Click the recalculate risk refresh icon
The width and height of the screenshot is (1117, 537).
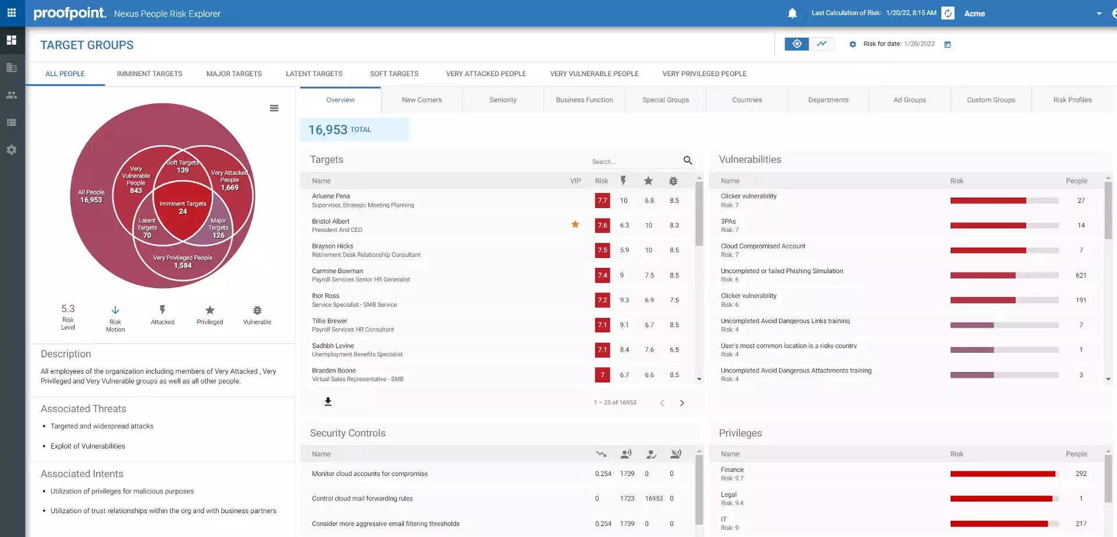click(x=948, y=13)
